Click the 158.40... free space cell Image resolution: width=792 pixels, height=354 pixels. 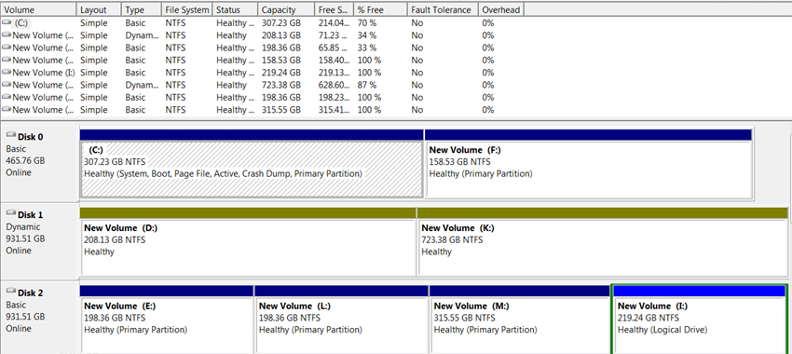[x=335, y=61]
